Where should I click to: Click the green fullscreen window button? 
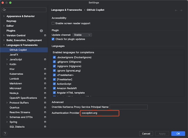(x=10, y=3)
